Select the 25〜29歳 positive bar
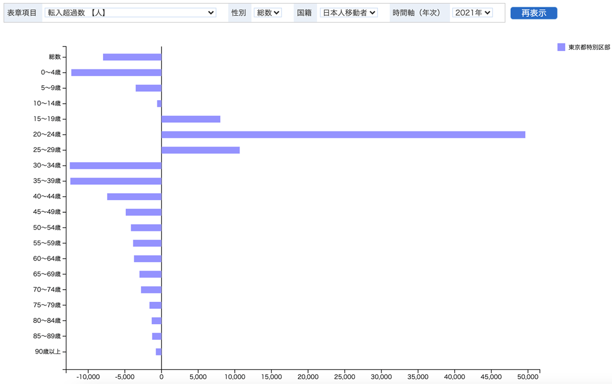The height and width of the screenshot is (384, 612). tap(200, 150)
